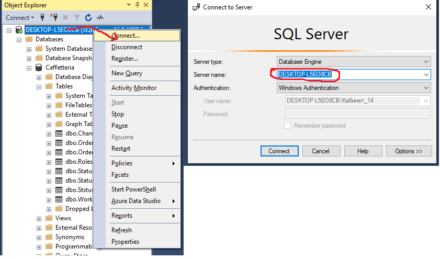Collapse the server root node
Image resolution: width=440 pixels, height=259 pixels.
click(x=9, y=30)
